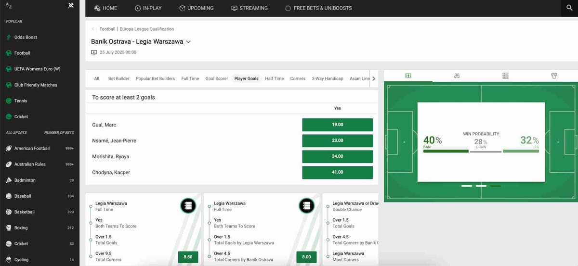Screen dimensions: 578x266
Task: Bet on Morishita, Ryoya at 34.00
Action: (x=337, y=156)
